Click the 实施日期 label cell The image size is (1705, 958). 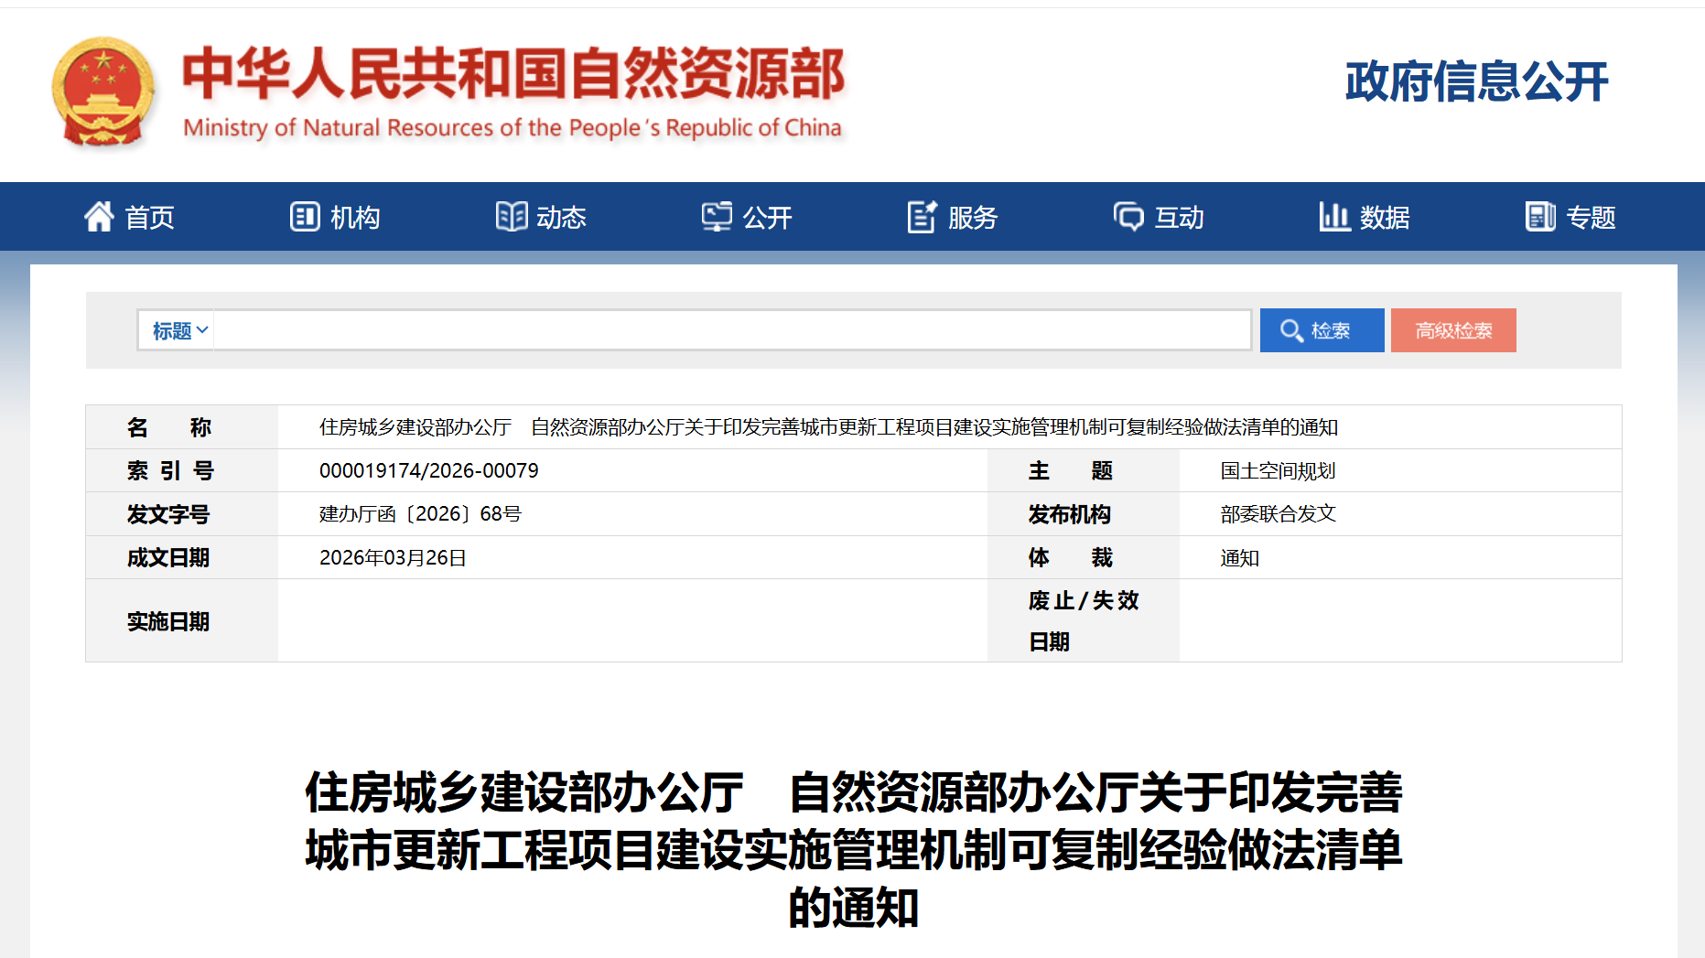pos(182,621)
